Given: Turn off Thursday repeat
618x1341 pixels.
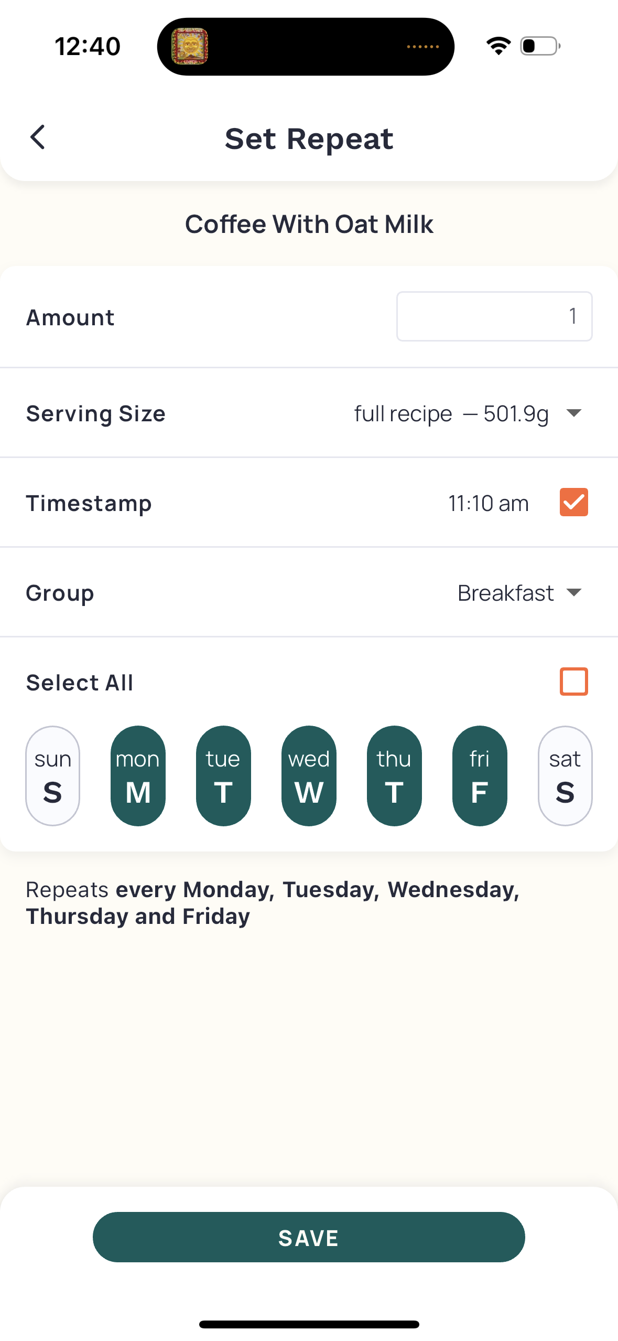Looking at the screenshot, I should [x=394, y=775].
